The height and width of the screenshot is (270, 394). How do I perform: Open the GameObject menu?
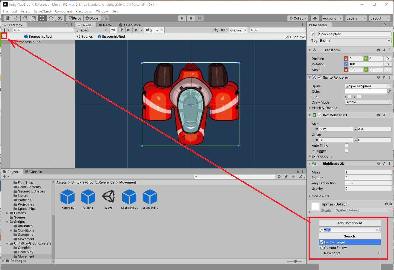coord(42,11)
